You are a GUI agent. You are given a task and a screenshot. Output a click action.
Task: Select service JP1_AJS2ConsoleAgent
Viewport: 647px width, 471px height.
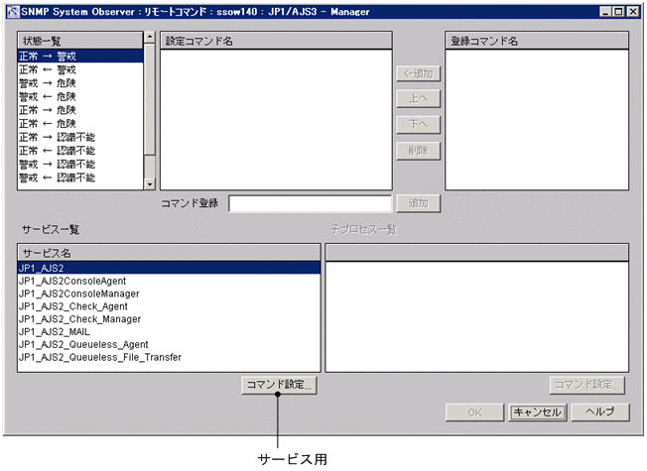(x=169, y=281)
